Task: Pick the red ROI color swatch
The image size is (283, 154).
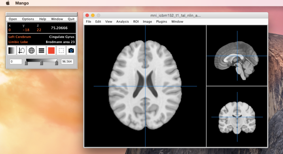Action: click(51, 51)
